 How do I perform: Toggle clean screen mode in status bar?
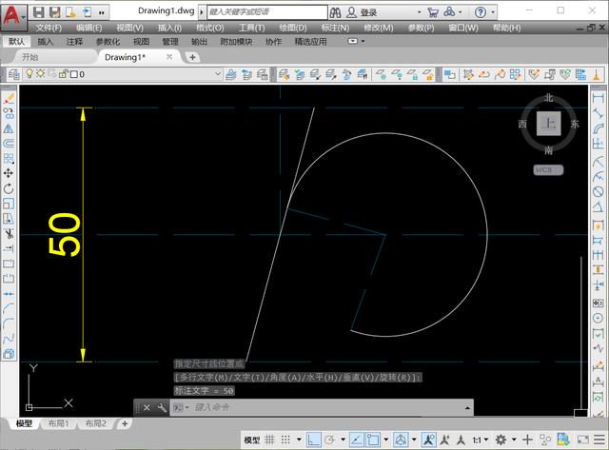tap(583, 440)
